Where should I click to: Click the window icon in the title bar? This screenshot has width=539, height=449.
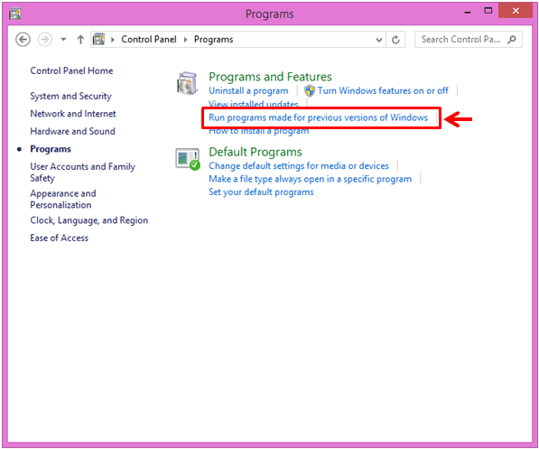pyautogui.click(x=14, y=14)
